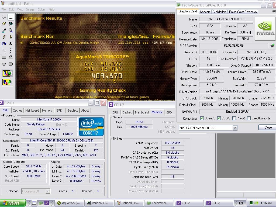Screen dimensions: 276x207
Task: Open the PowerColor Giveaway tab
Action: pos(243,12)
